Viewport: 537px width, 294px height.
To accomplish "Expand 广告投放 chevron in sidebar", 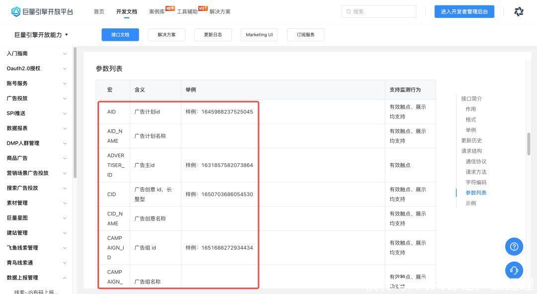I will [x=65, y=98].
